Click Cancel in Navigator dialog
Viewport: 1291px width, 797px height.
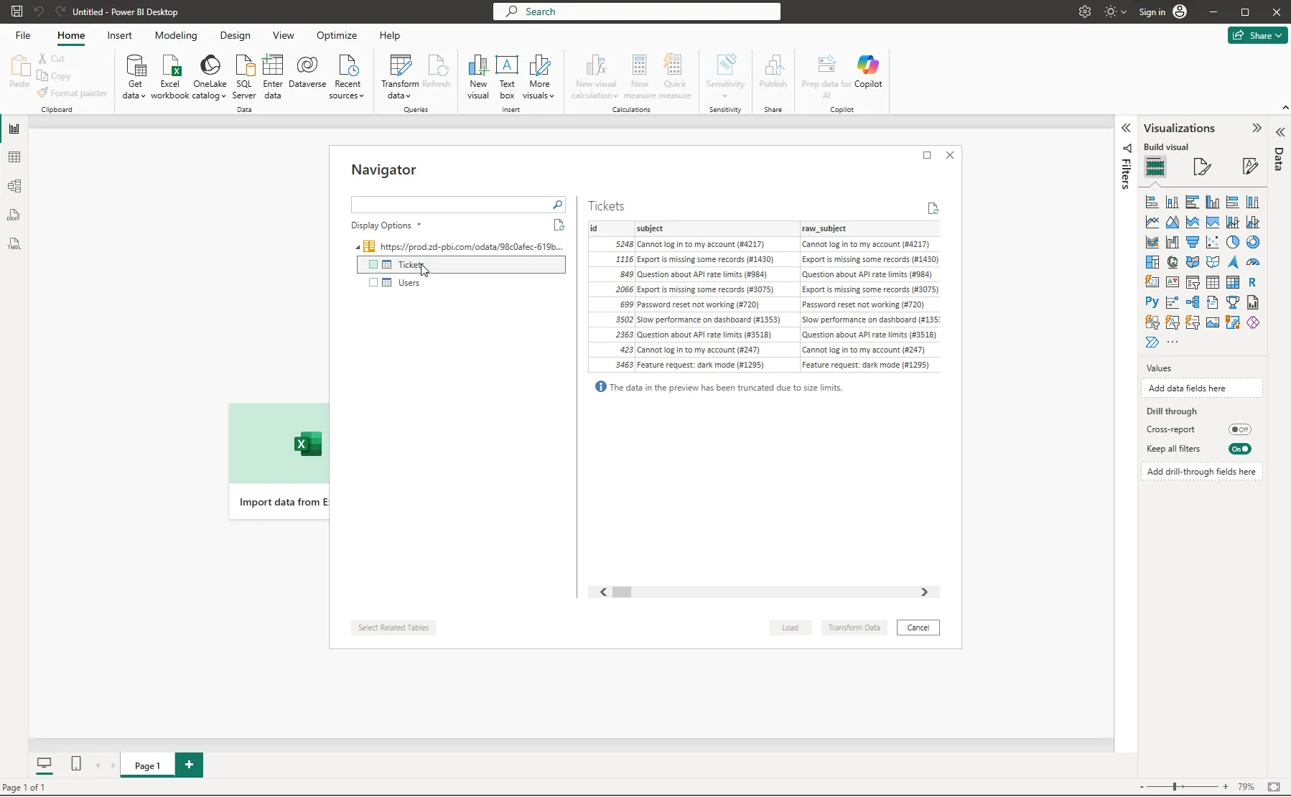[918, 628]
